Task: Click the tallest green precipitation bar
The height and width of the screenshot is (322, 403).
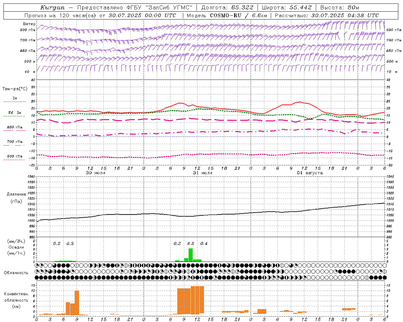Action: click(x=190, y=255)
